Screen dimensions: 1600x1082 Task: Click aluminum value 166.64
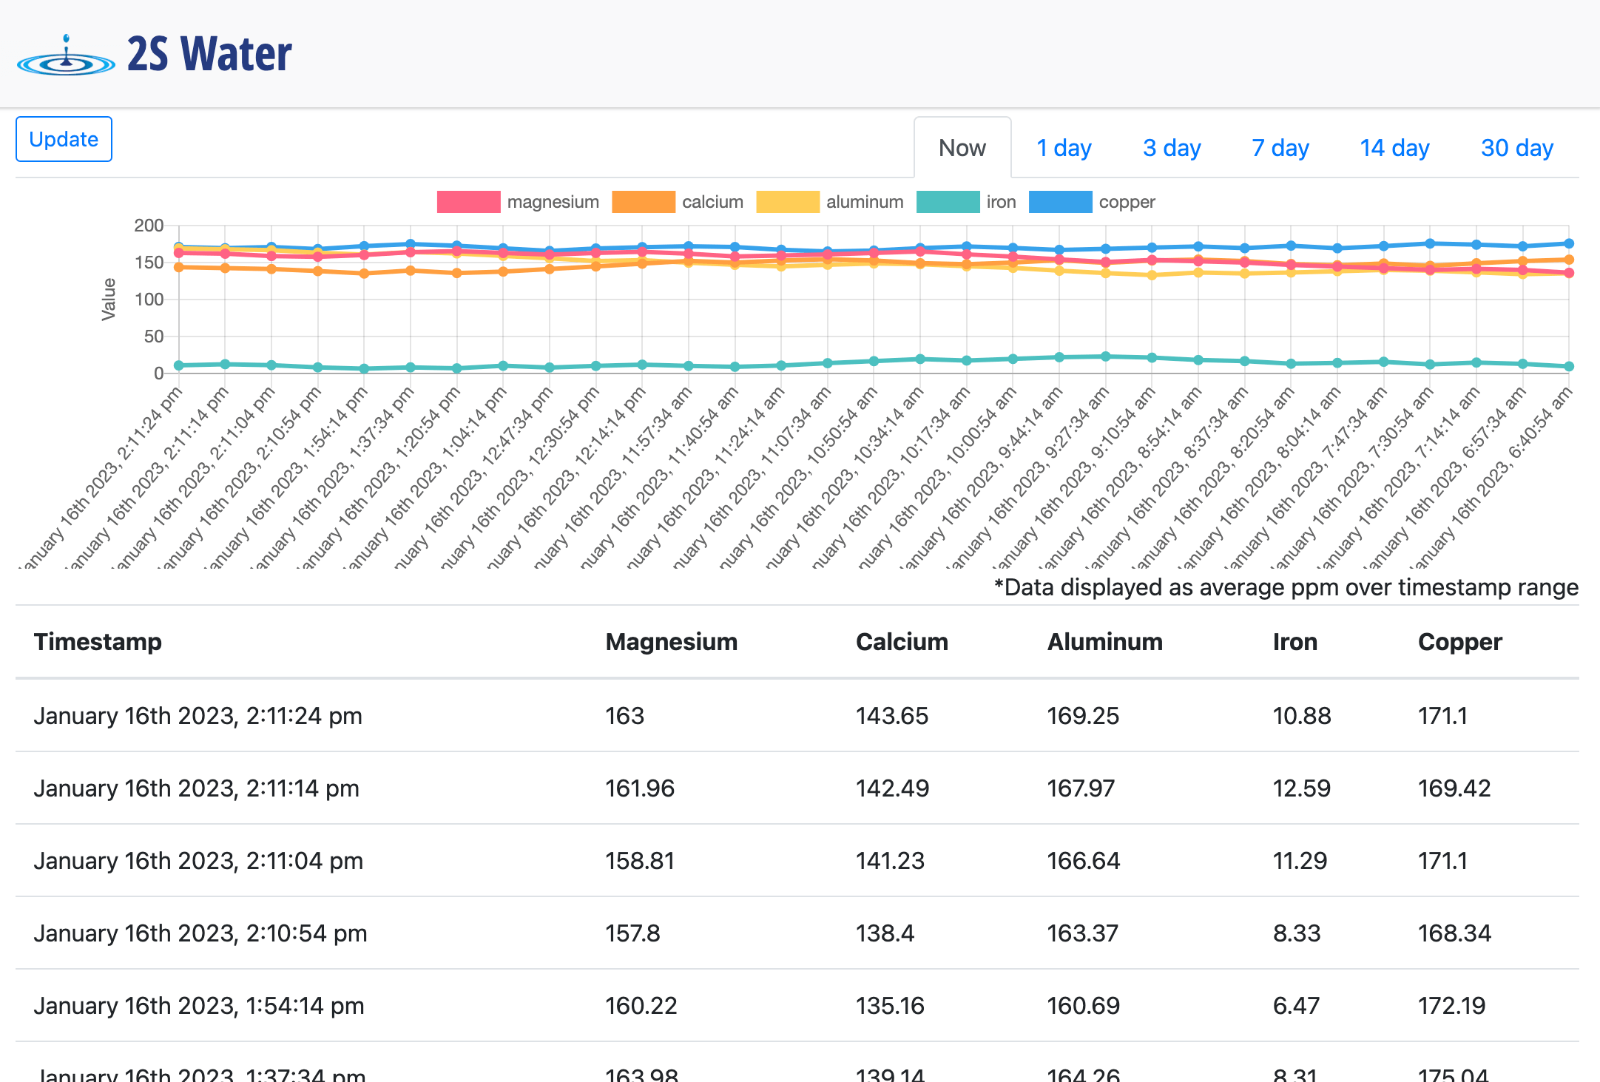click(1084, 860)
